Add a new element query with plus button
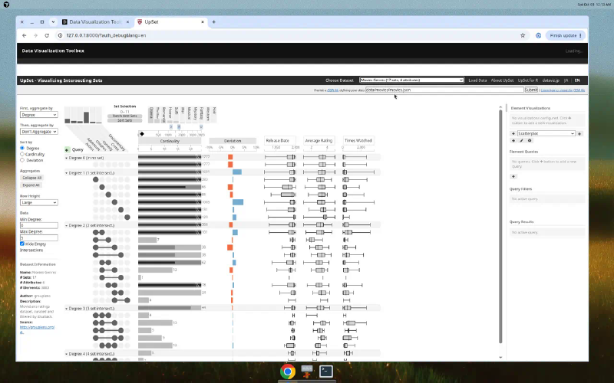 click(513, 176)
